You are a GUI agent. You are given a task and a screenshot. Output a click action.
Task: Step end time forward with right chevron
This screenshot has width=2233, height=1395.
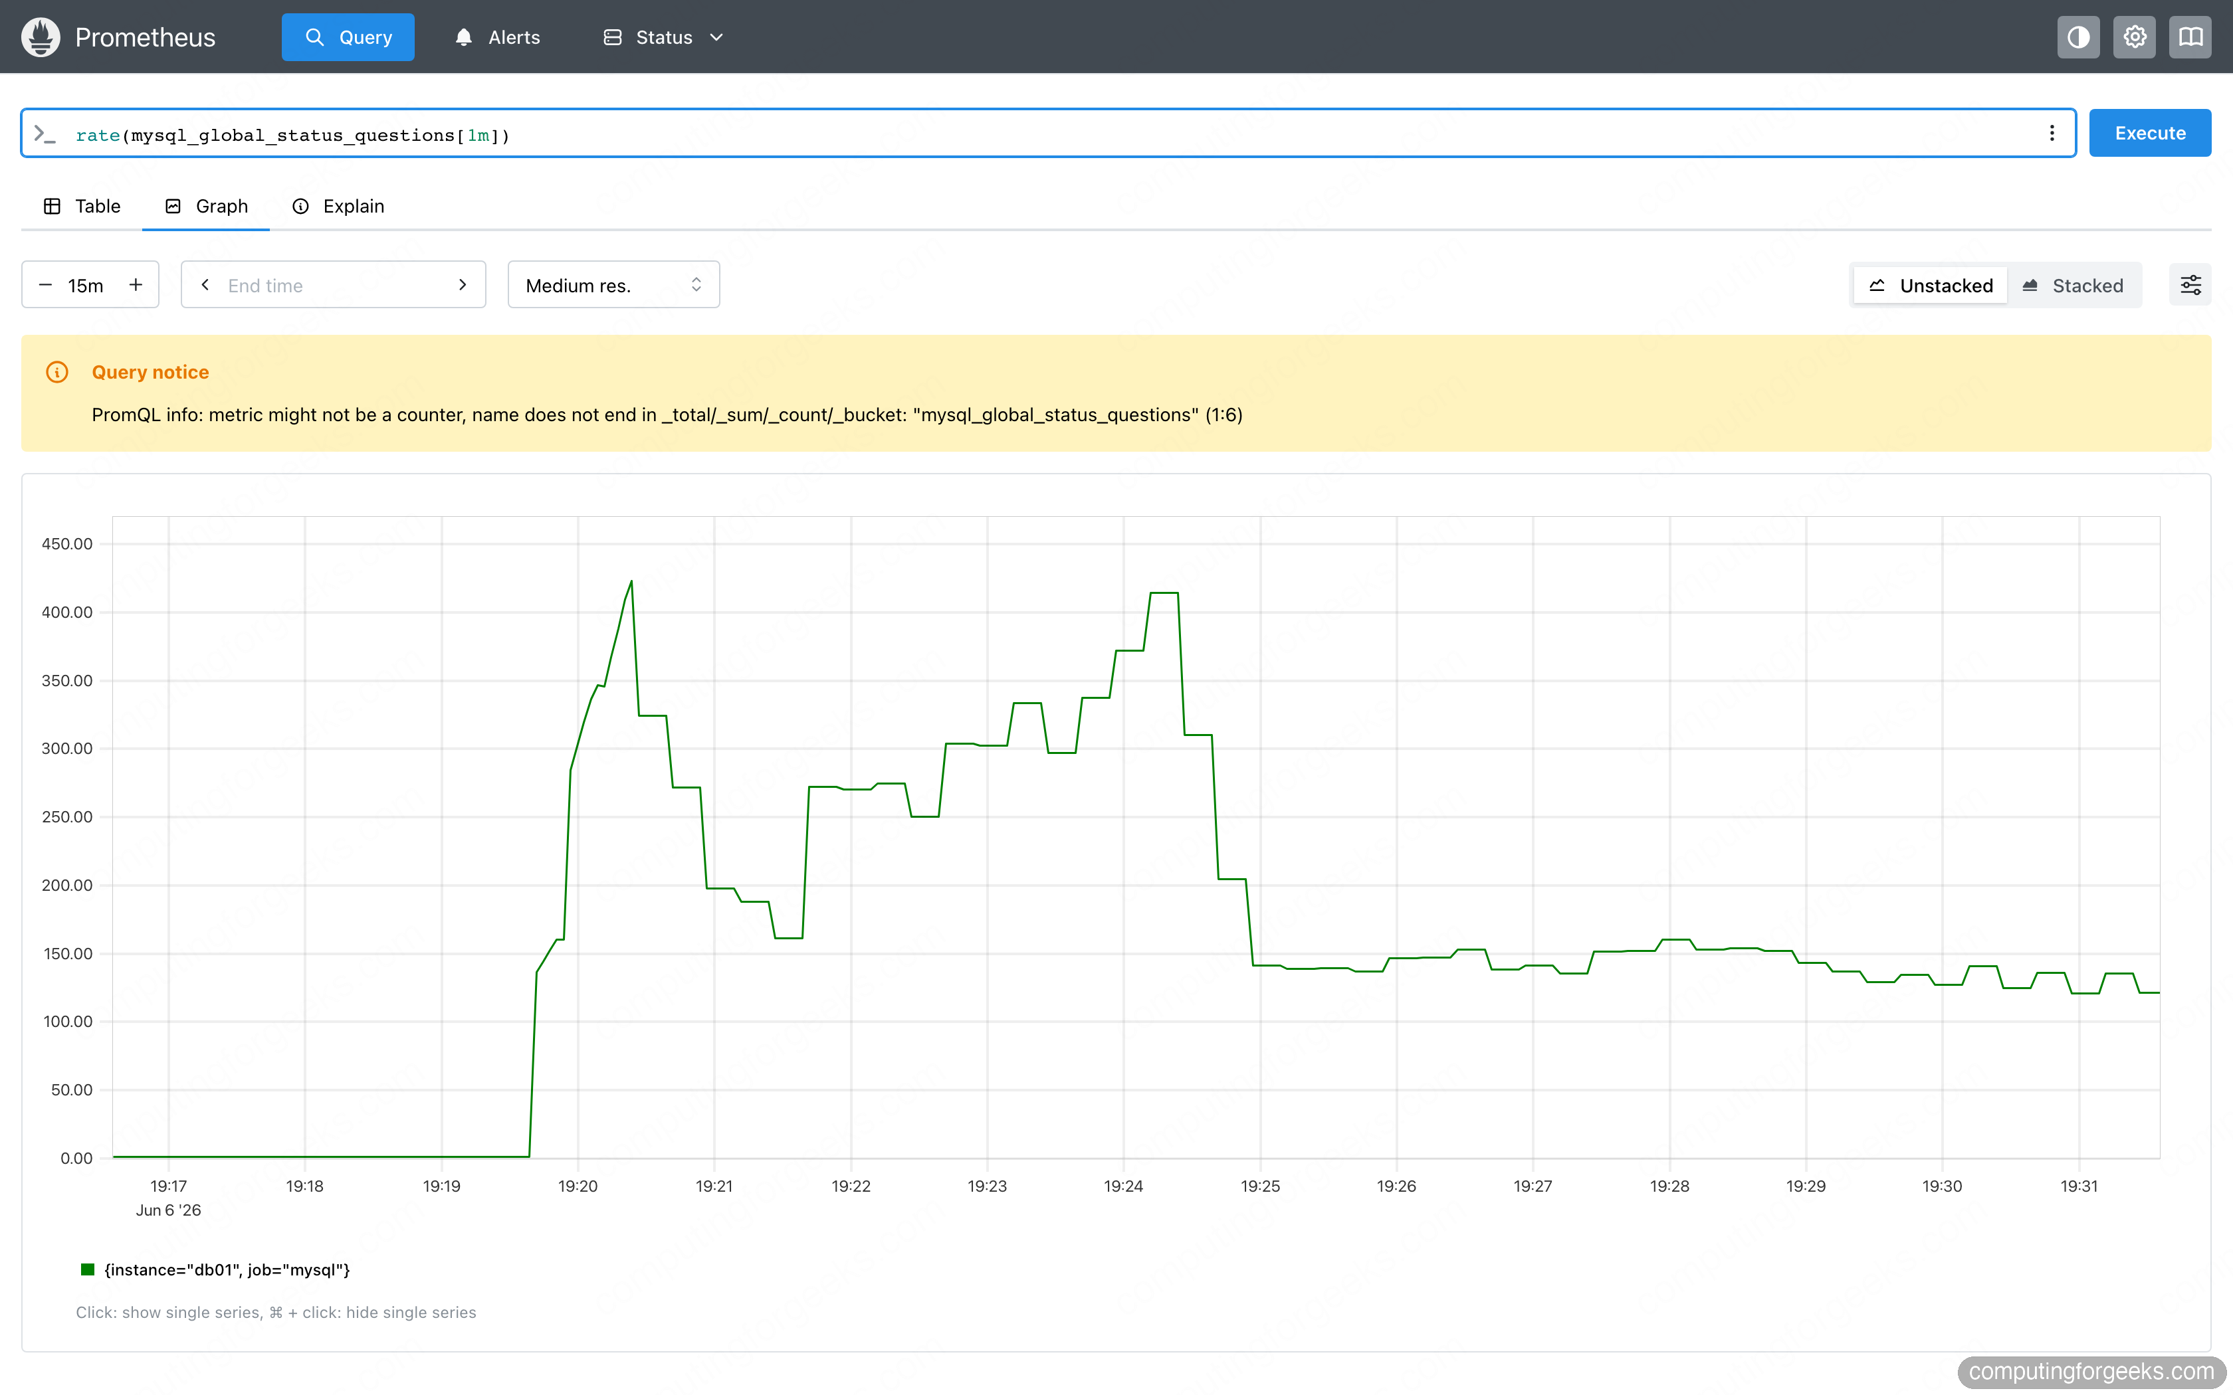coord(463,285)
